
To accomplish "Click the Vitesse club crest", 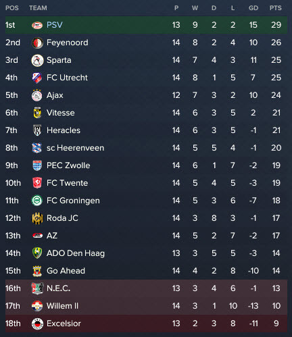I will 37,113.
